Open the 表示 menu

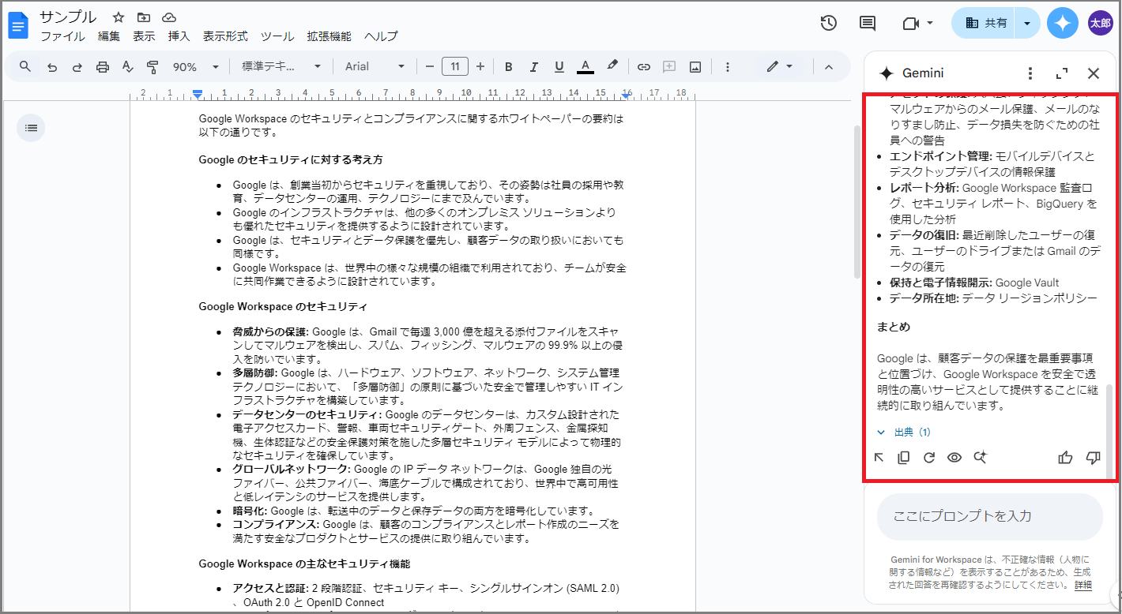click(x=144, y=36)
